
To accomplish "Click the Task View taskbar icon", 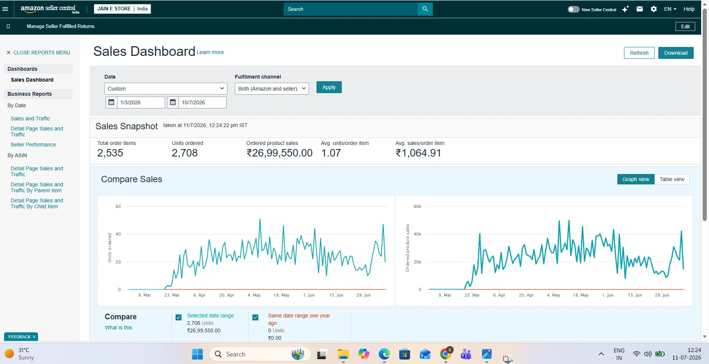I will [x=322, y=354].
